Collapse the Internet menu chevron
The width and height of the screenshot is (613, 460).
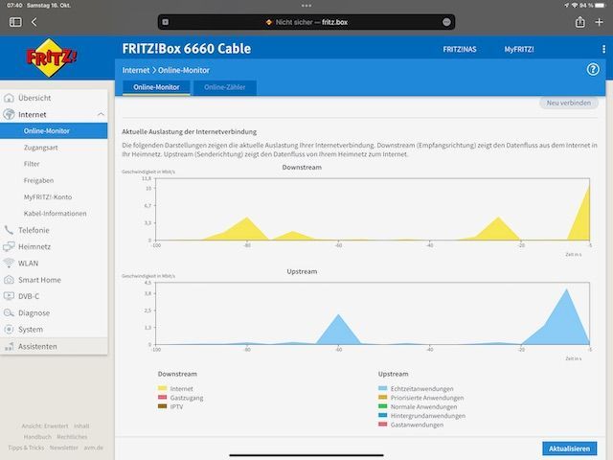point(101,114)
